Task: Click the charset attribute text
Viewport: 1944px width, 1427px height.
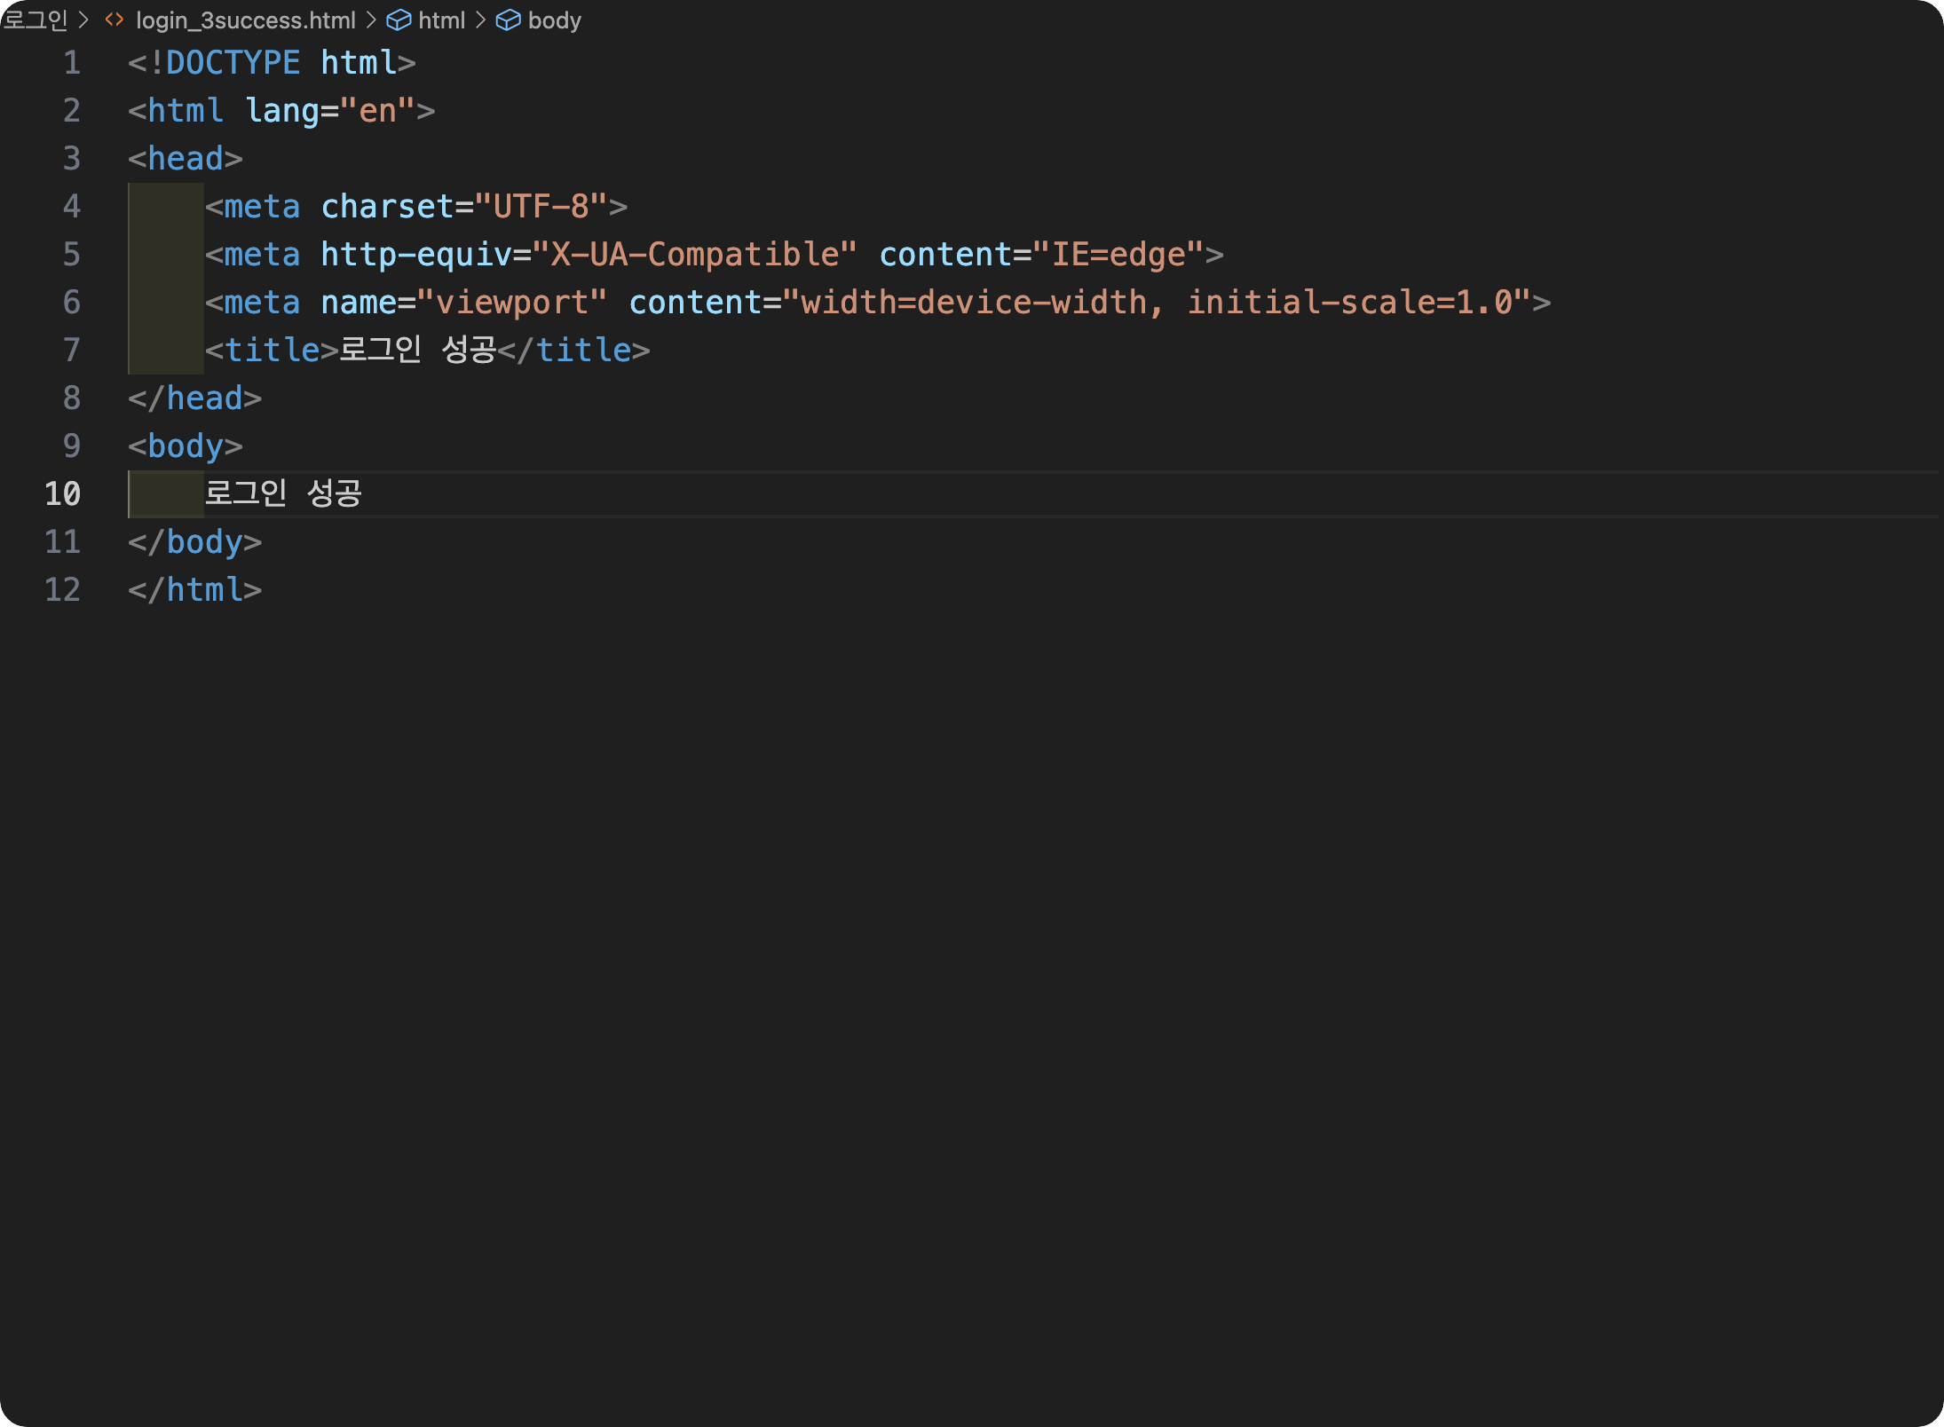Action: point(388,207)
